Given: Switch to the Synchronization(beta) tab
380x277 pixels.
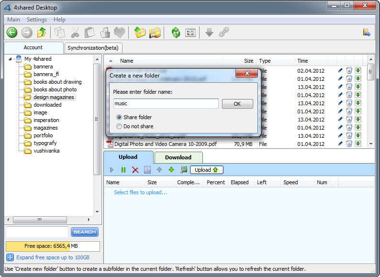Looking at the screenshot, I should coord(93,48).
